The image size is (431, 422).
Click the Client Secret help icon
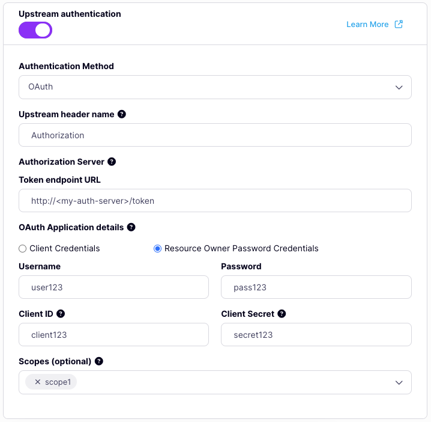[x=282, y=314]
